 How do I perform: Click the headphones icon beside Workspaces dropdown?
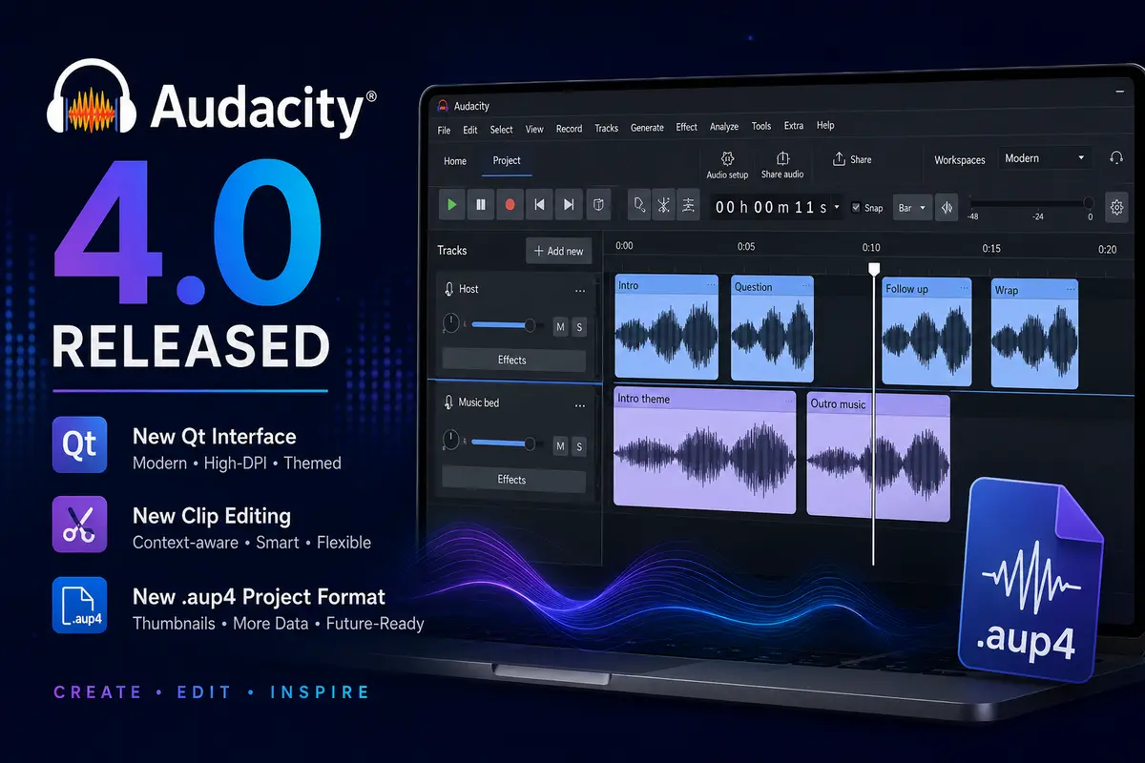pyautogui.click(x=1116, y=157)
